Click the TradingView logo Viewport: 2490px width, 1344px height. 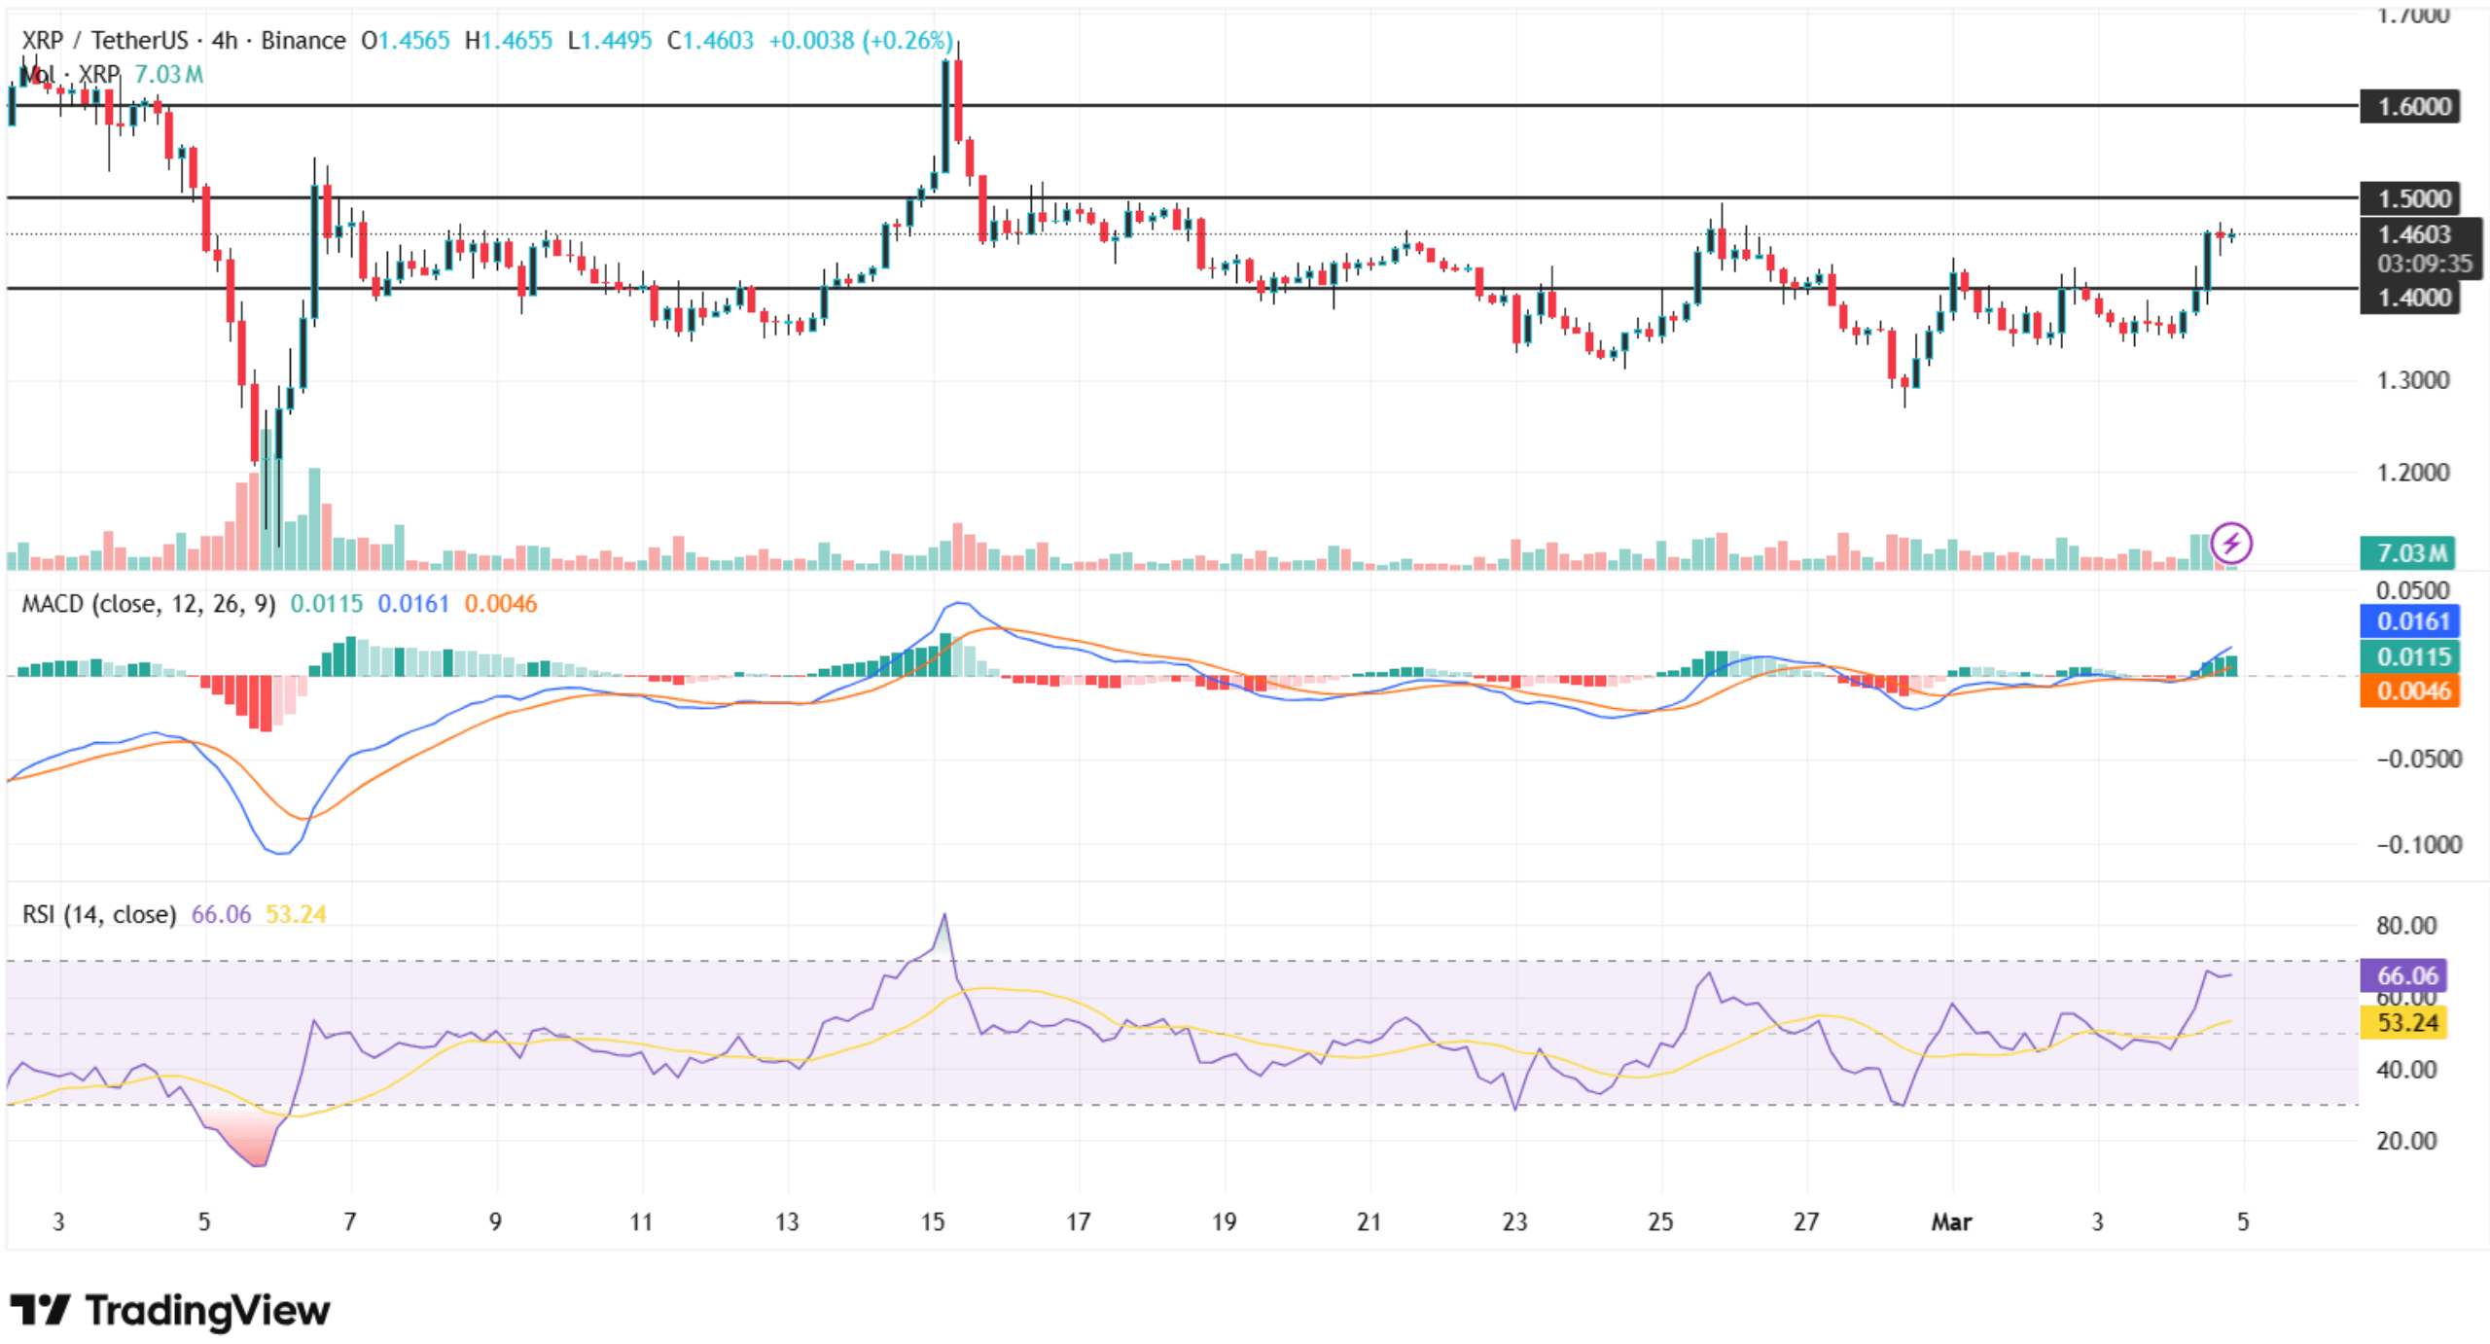click(x=170, y=1310)
